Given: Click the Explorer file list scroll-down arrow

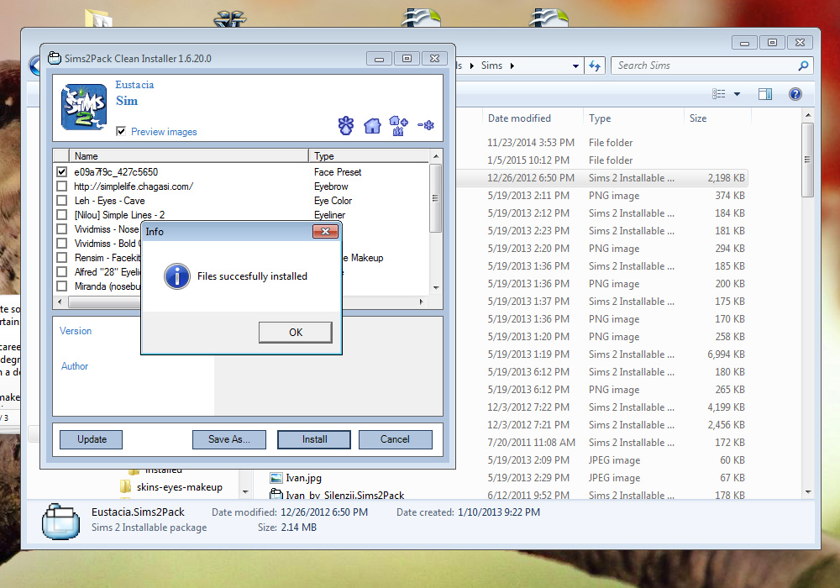Looking at the screenshot, I should [808, 492].
